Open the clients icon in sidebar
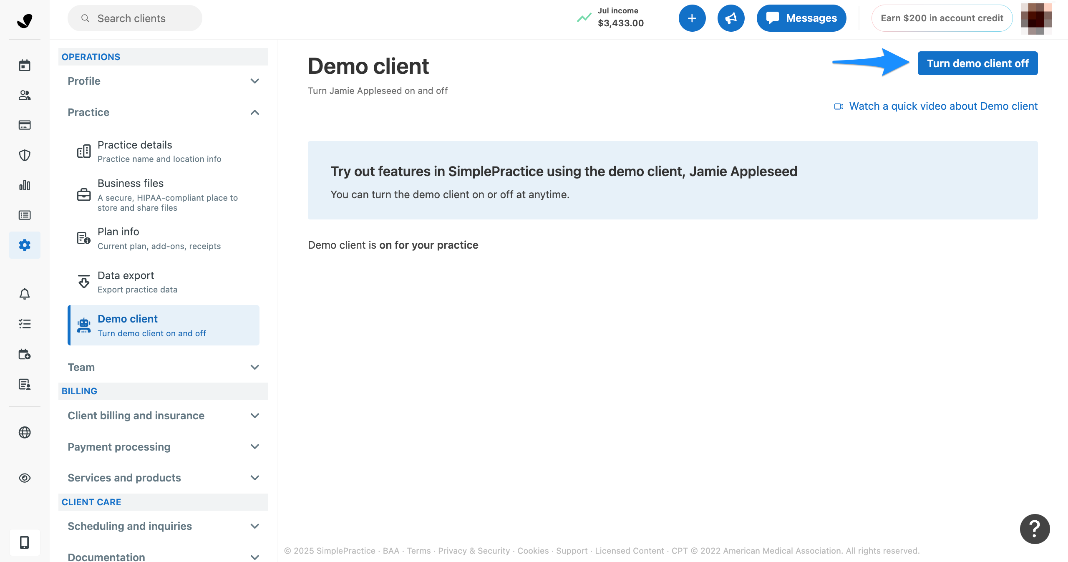The height and width of the screenshot is (562, 1068). click(25, 95)
